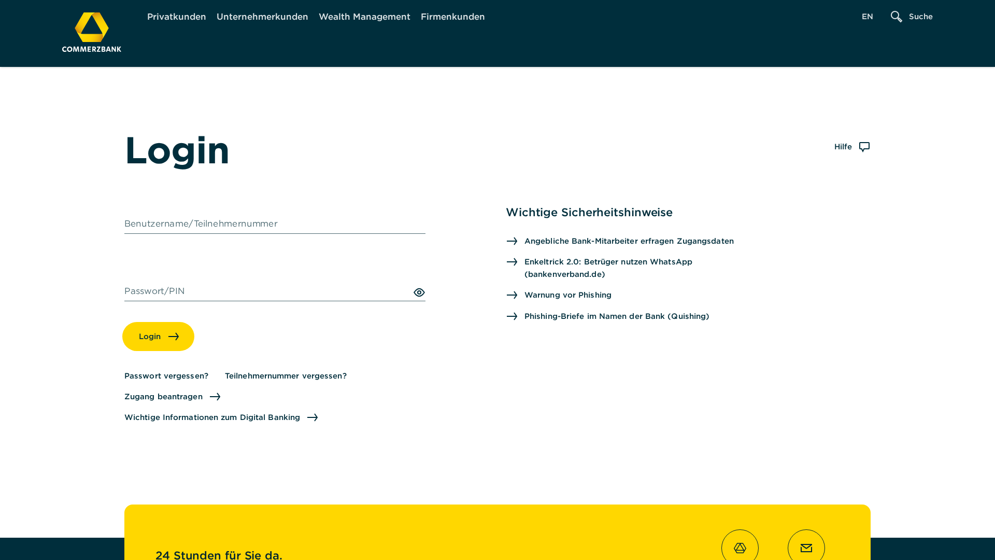Open Wichtige Informationen zum Digital Banking
Image resolution: width=995 pixels, height=560 pixels.
(212, 417)
